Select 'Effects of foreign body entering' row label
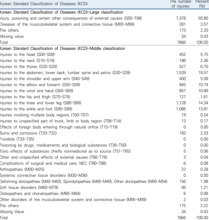 [59, 127]
